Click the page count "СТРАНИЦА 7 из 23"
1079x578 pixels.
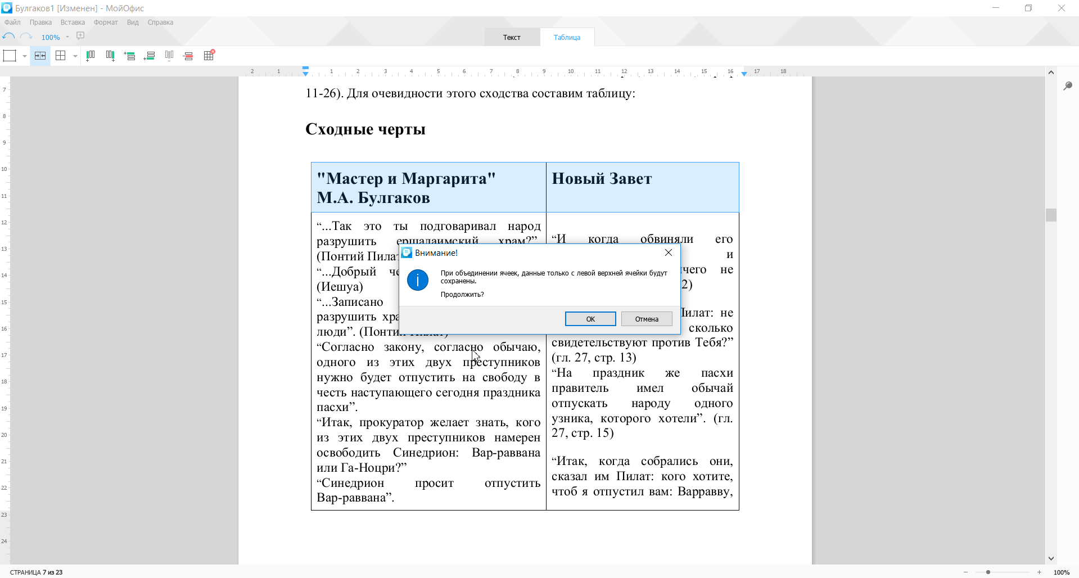tap(37, 572)
